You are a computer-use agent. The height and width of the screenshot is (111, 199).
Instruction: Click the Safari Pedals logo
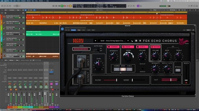[x=78, y=40]
